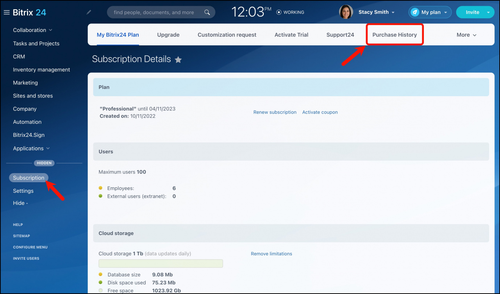Click the Database size yellow dot
500x294 pixels.
pos(100,275)
